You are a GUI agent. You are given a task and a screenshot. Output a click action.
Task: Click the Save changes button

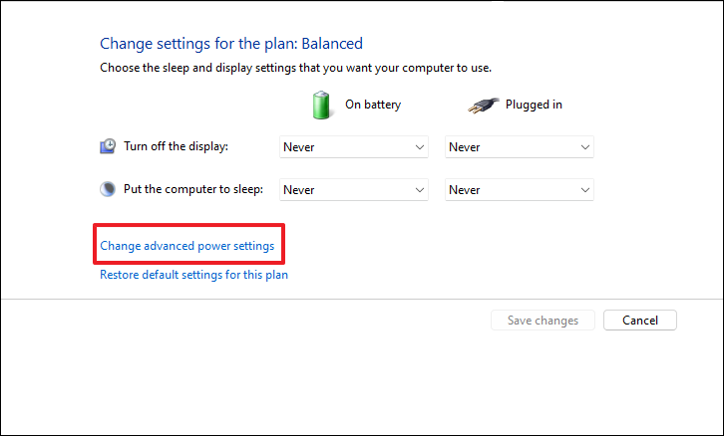coord(543,321)
